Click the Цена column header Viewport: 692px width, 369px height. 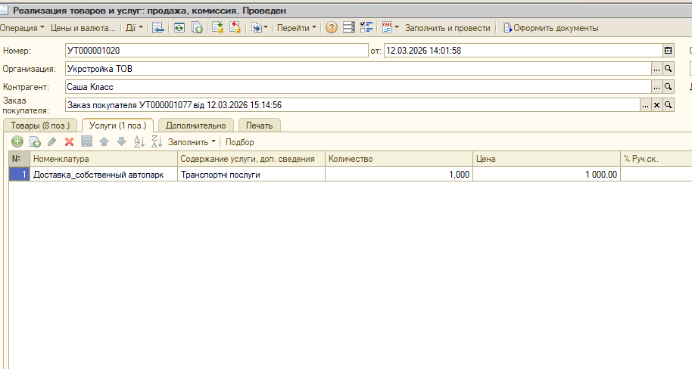pyautogui.click(x=547, y=159)
